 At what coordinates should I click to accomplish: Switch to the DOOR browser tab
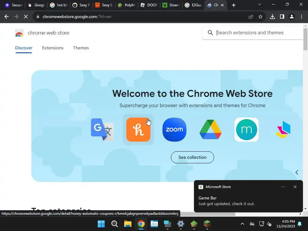coord(149,5)
